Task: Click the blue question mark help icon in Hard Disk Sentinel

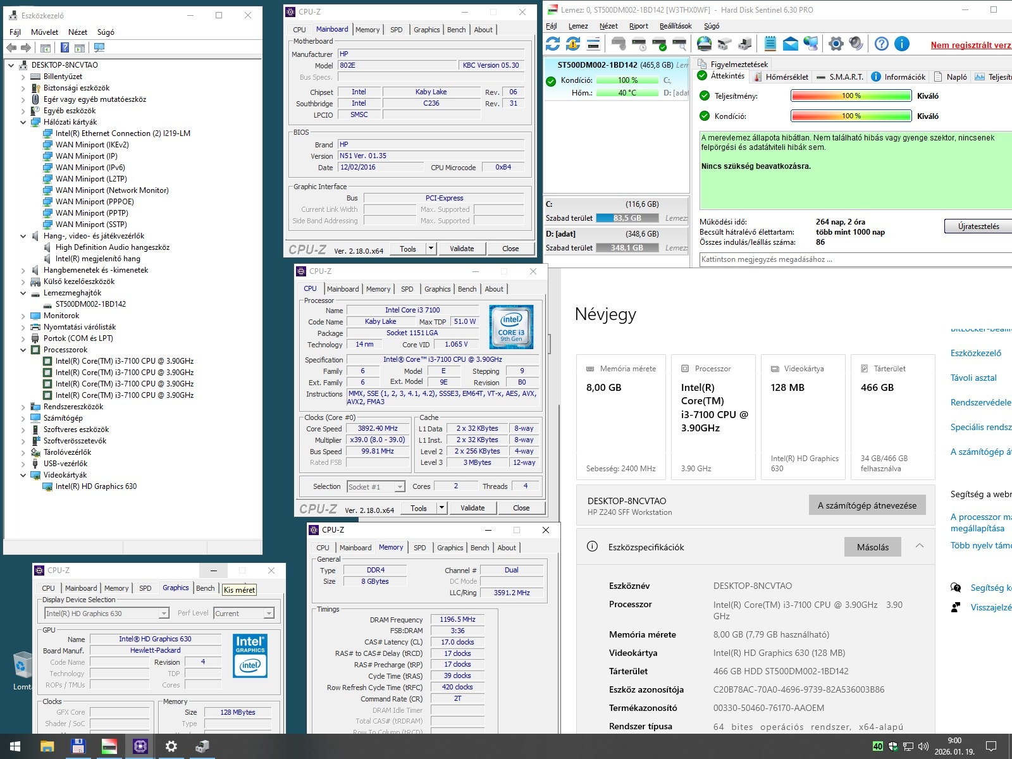Action: 882,44
